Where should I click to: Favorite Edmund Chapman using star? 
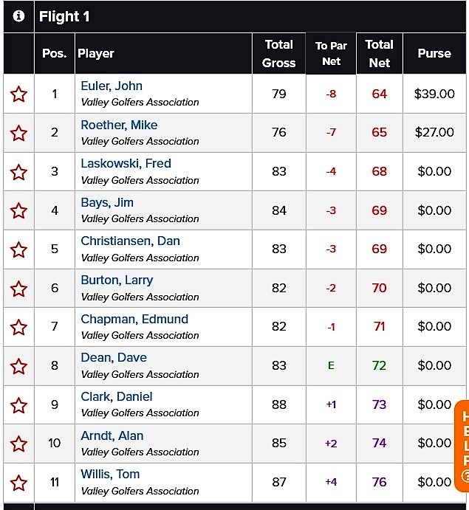[18, 327]
